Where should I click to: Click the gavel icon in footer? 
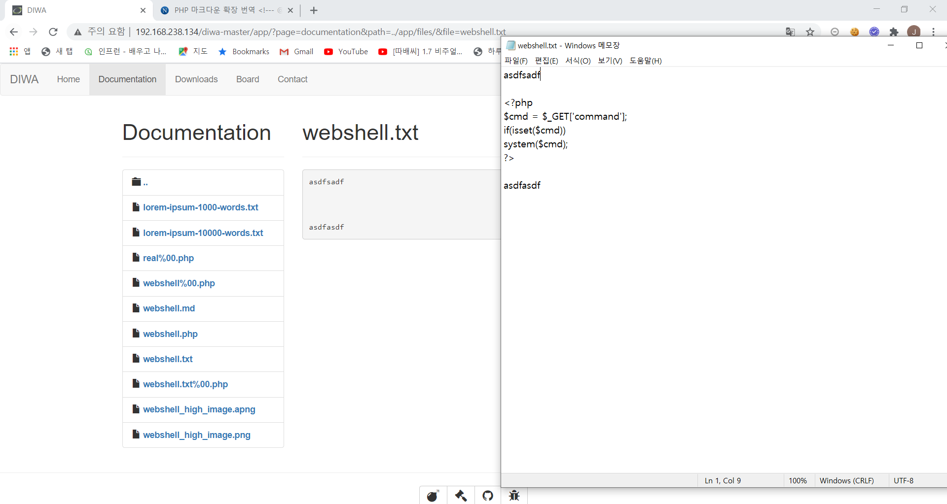[x=461, y=496]
